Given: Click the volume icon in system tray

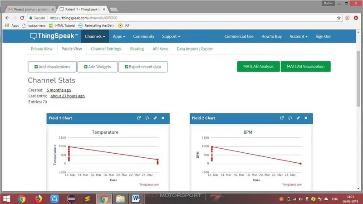Looking at the screenshot, I should click(300, 199).
